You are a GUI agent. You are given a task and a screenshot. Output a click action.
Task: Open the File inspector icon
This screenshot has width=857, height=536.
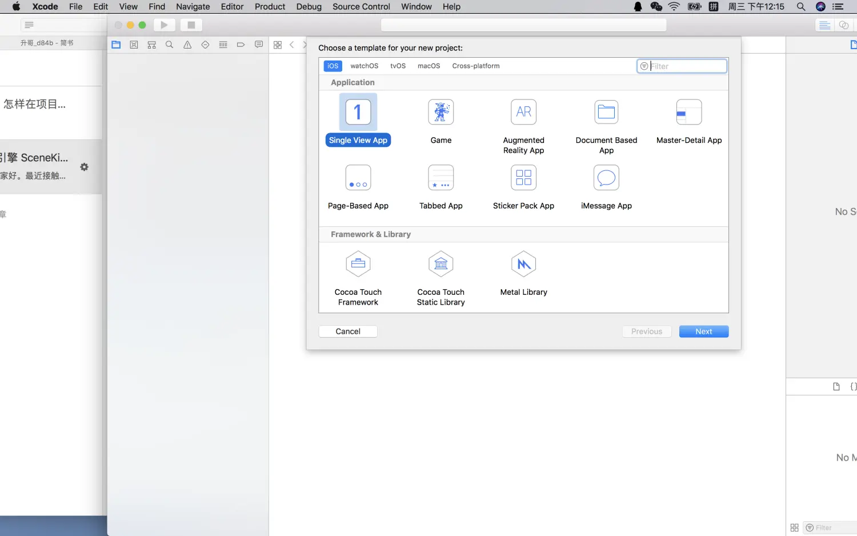(x=854, y=45)
